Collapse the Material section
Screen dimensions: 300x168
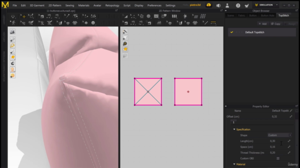tap(234, 164)
